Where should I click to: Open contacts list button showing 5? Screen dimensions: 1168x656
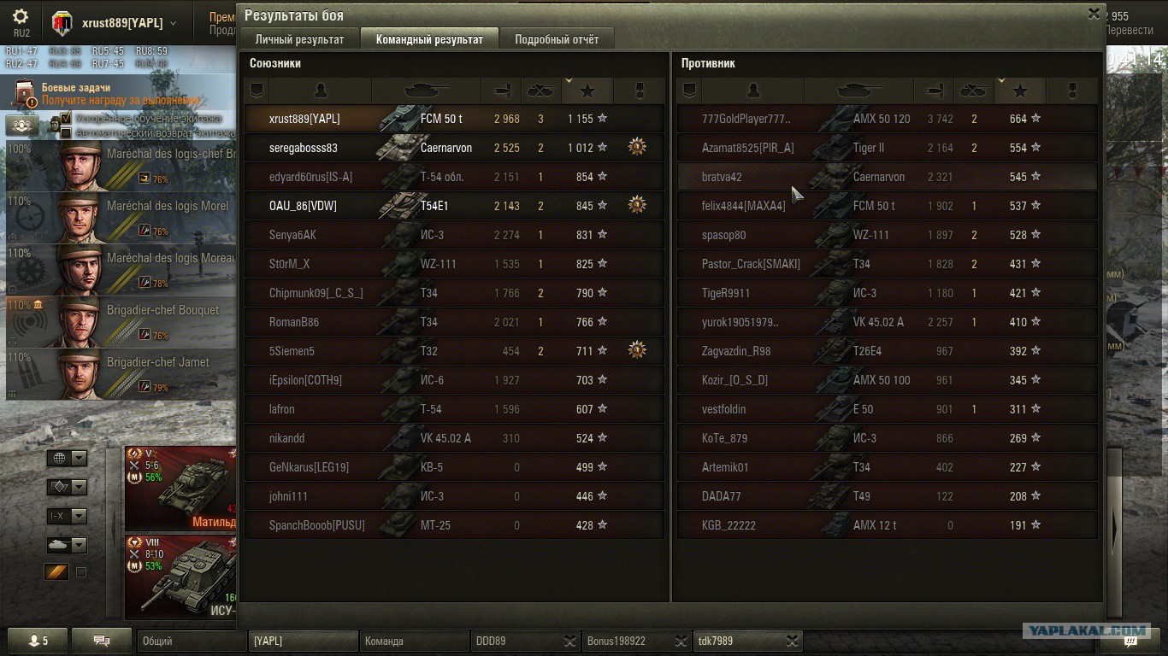(38, 641)
